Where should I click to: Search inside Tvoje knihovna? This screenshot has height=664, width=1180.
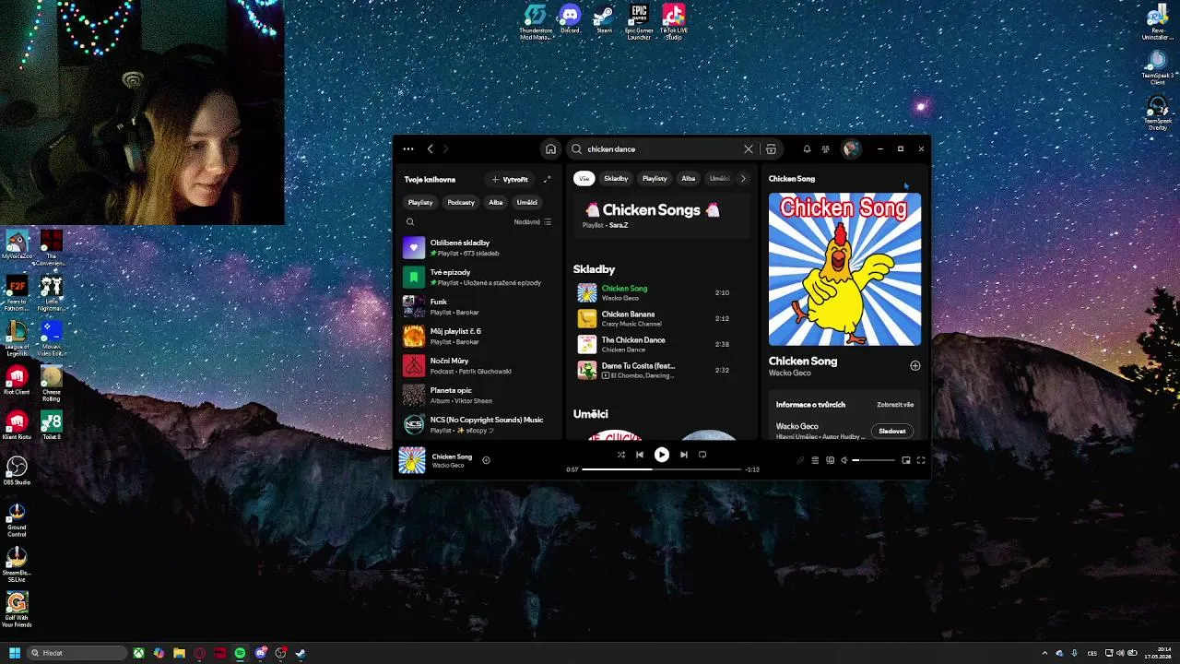pos(410,221)
